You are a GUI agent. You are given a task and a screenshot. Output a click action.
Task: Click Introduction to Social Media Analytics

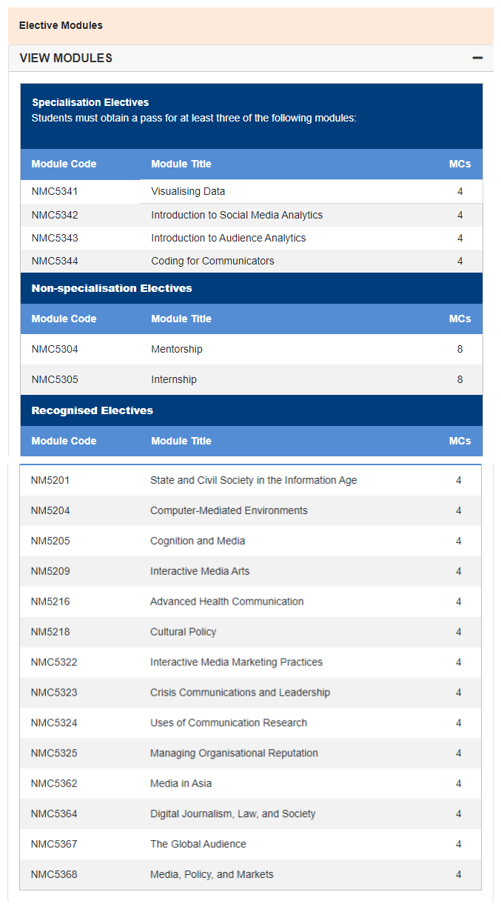coord(237,215)
